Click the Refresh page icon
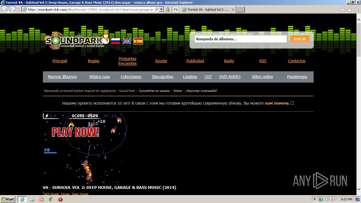This screenshot has height=203, width=361. coord(176,9)
